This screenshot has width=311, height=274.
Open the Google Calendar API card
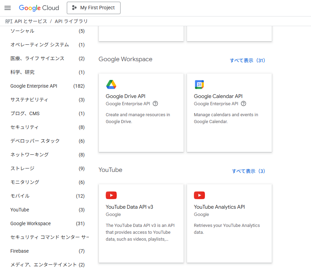tap(229, 113)
